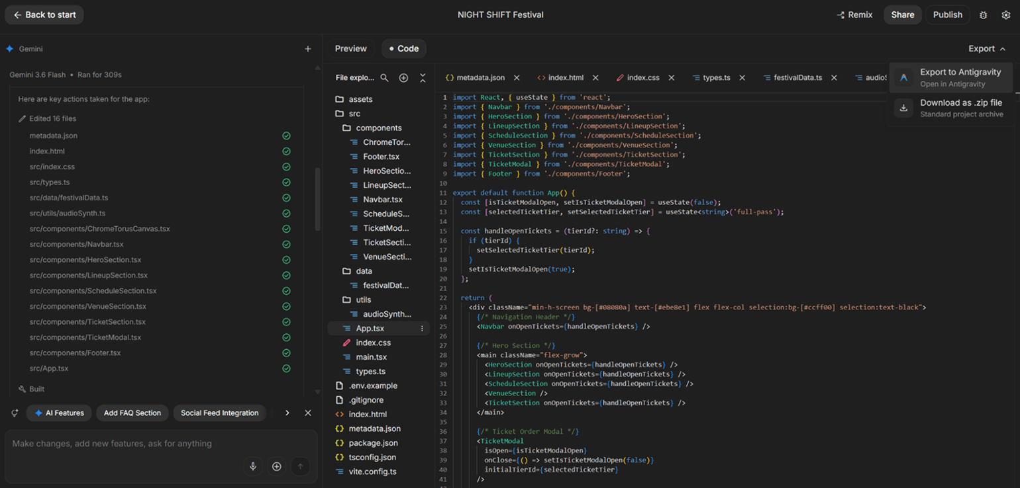Open vite.config.ts in the file tree
Image resolution: width=1020 pixels, height=488 pixels.
click(x=379, y=471)
